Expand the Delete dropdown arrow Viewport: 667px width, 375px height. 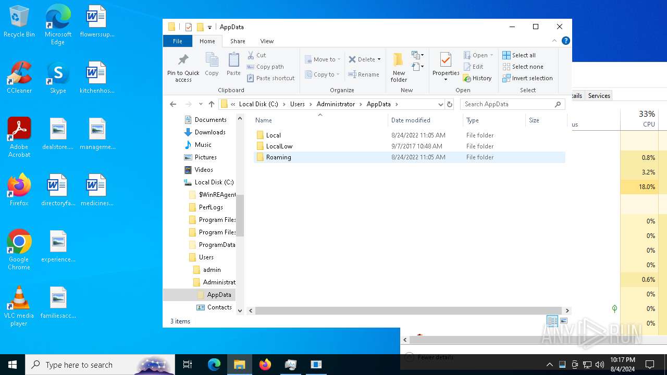click(379, 59)
